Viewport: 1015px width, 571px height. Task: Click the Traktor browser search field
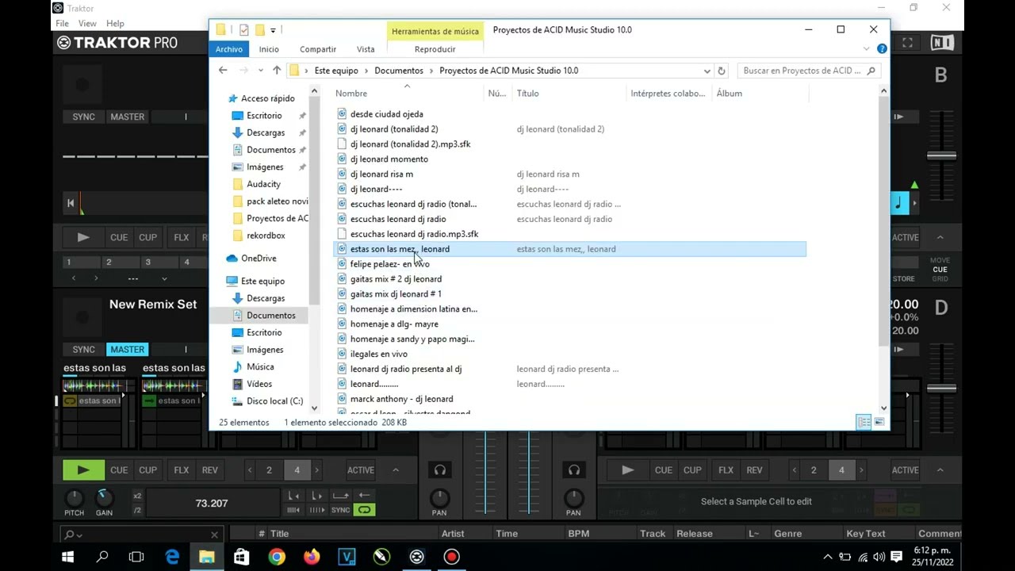click(141, 535)
